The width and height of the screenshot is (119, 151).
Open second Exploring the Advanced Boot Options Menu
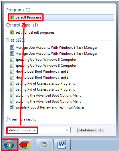46,101
